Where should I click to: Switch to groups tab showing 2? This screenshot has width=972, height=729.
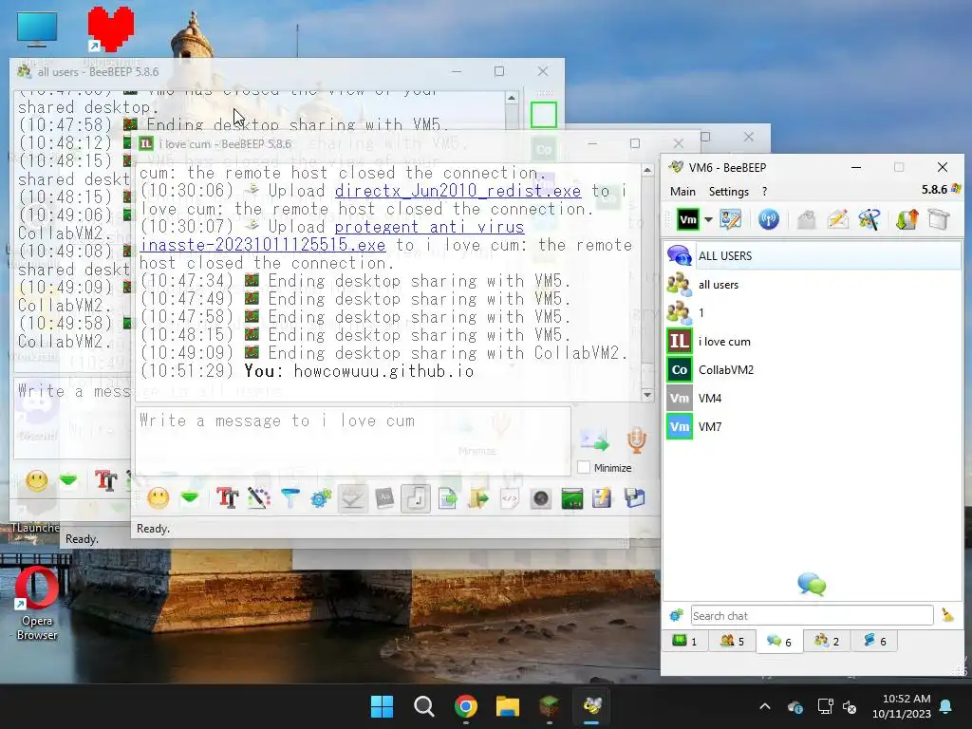[827, 641]
